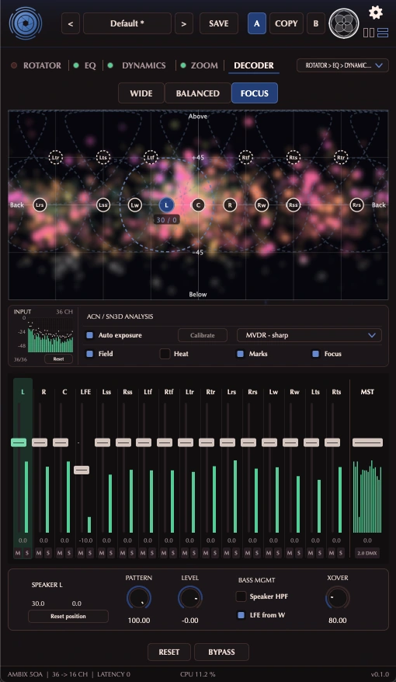396x682 pixels.
Task: Solo the L channel
Action: [27, 553]
